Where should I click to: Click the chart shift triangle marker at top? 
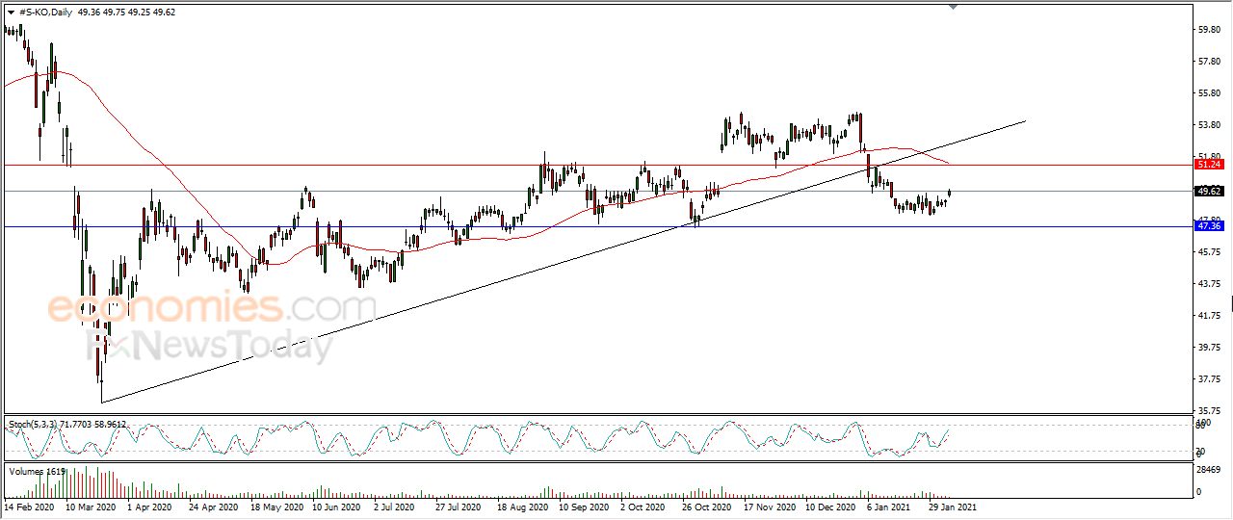pos(953,8)
